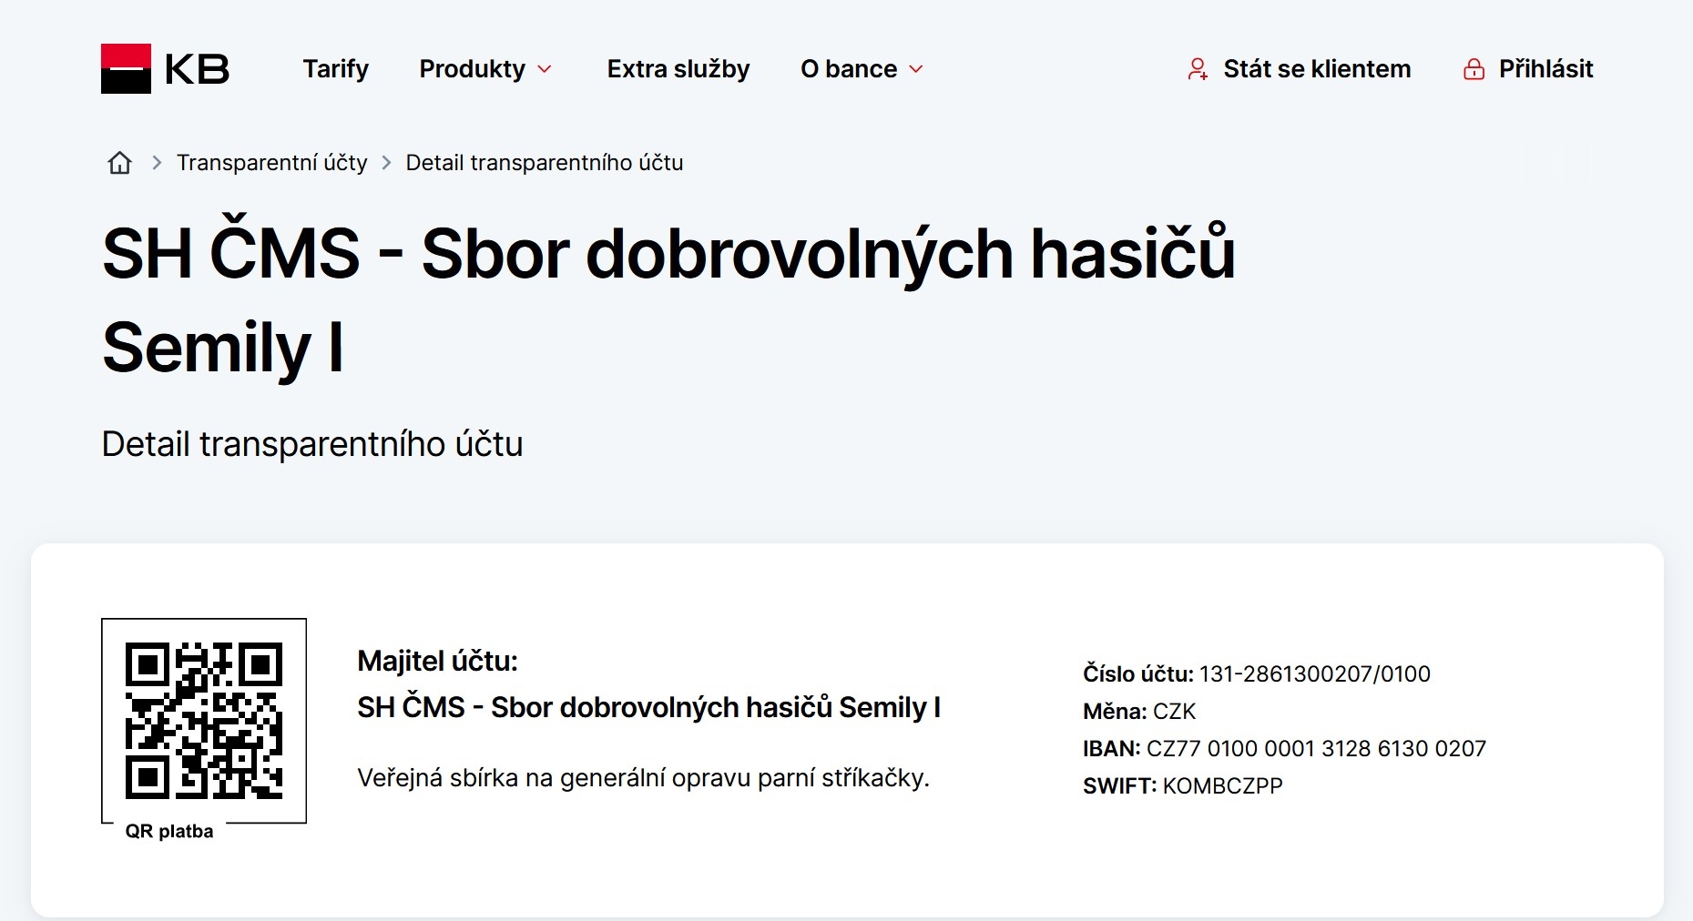The width and height of the screenshot is (1693, 921).
Task: Click the add-client person icon
Action: 1198,69
